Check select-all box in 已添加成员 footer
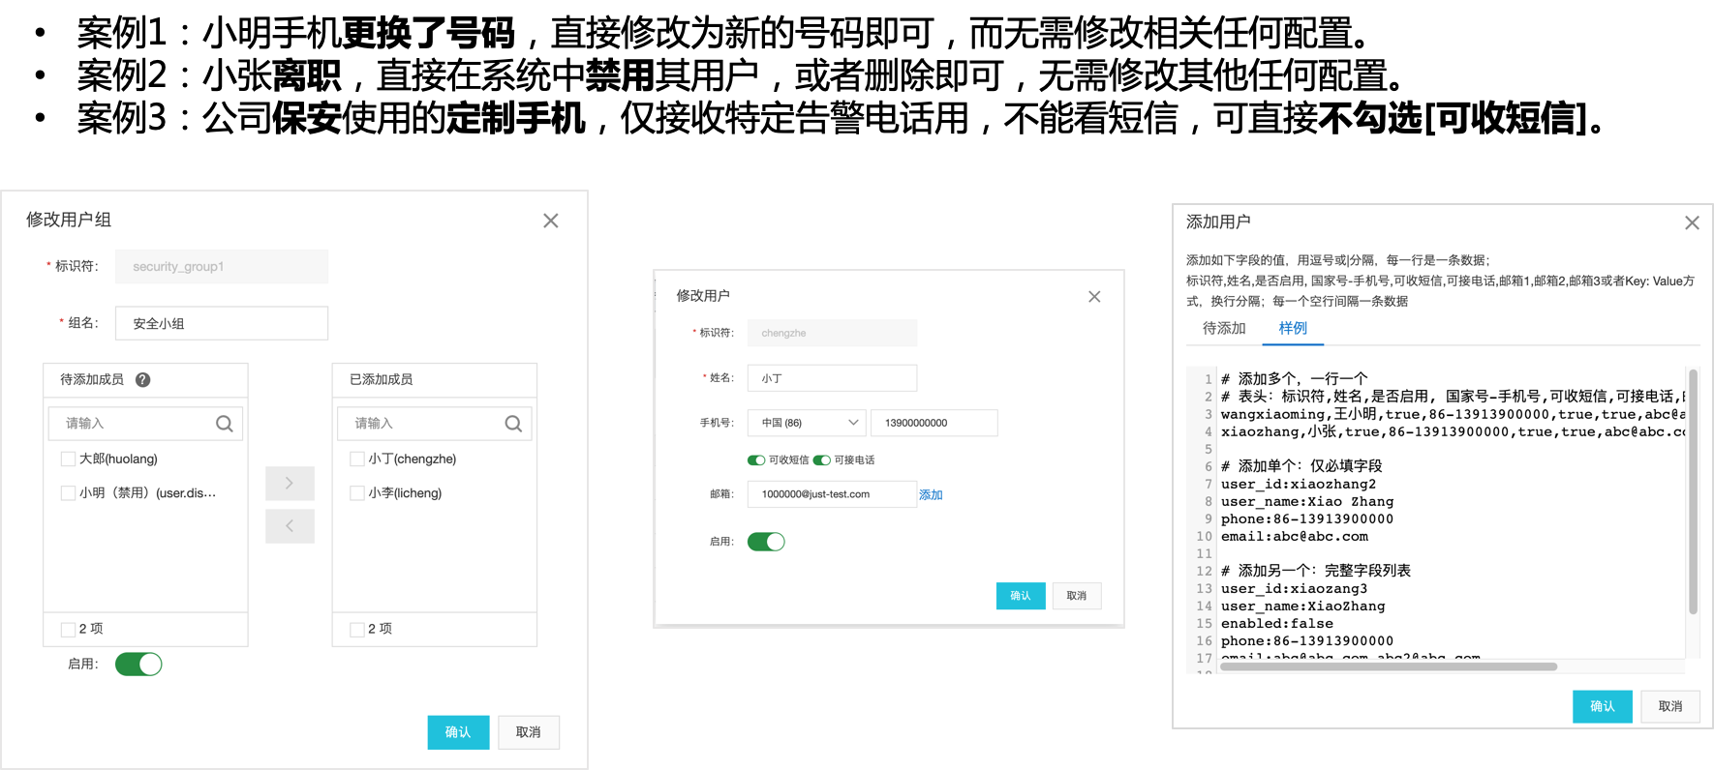1714x770 pixels. tap(357, 629)
